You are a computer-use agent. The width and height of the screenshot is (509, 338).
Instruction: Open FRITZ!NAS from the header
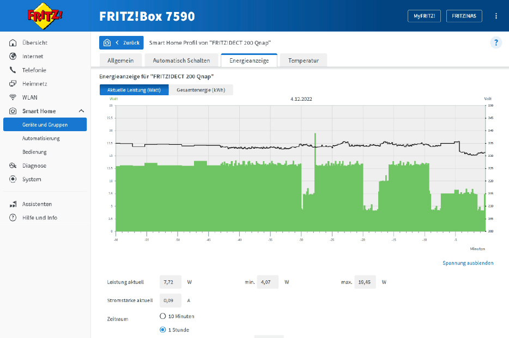[x=464, y=16]
